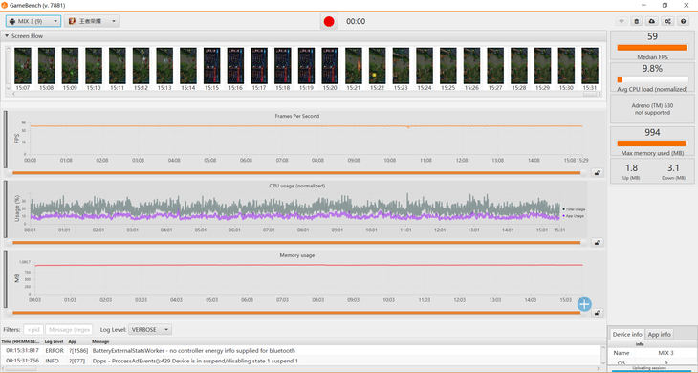
Task: Click the Message regex filter field
Action: [69, 329]
